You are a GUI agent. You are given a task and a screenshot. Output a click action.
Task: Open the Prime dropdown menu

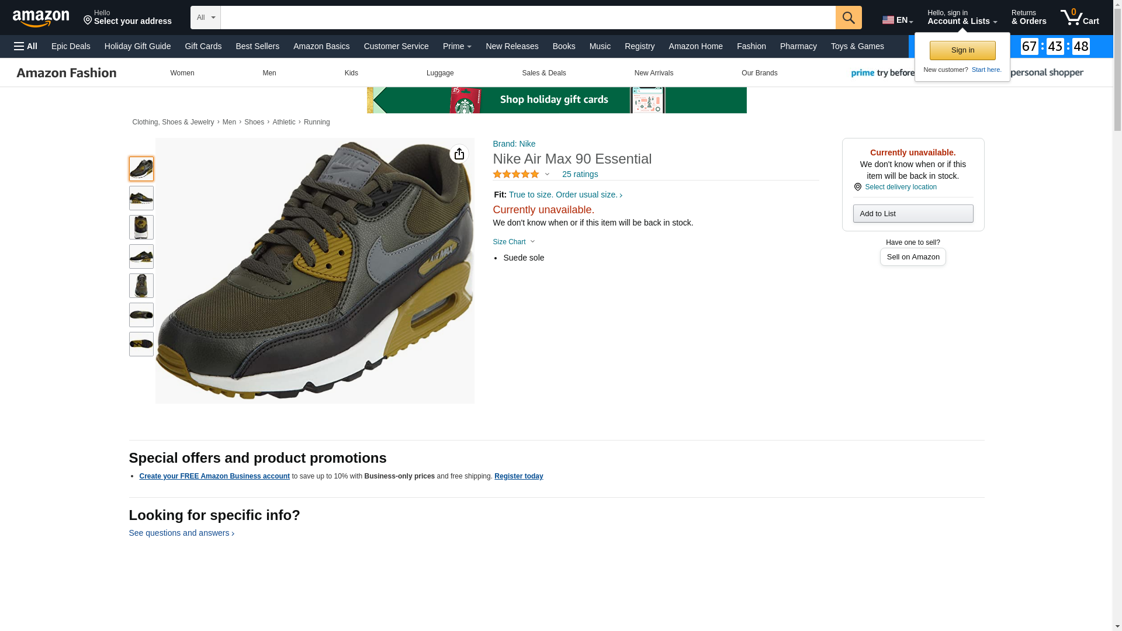tap(456, 46)
